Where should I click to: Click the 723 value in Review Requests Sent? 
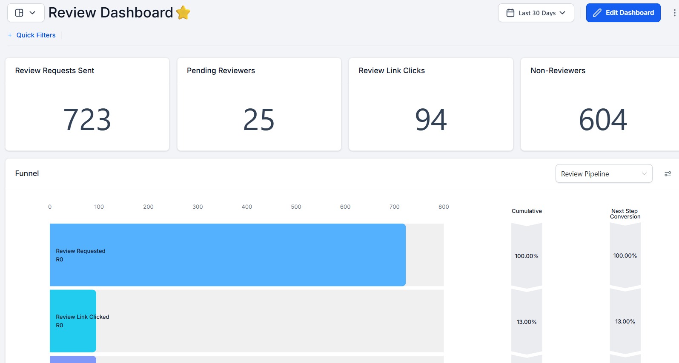pos(87,119)
